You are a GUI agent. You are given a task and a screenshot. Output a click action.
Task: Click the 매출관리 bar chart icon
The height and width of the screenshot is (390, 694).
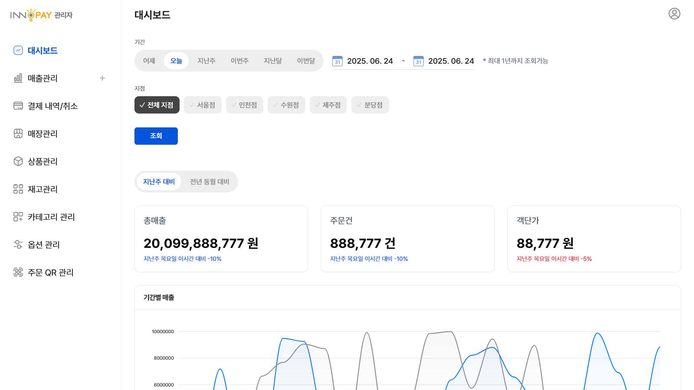pyautogui.click(x=18, y=78)
